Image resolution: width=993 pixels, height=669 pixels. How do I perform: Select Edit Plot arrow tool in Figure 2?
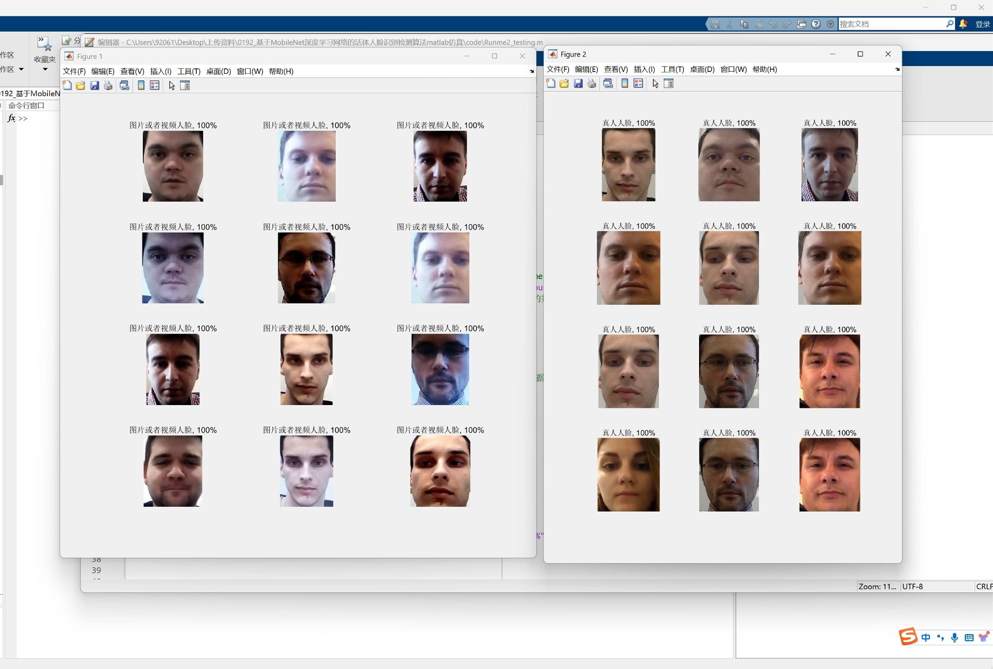655,84
